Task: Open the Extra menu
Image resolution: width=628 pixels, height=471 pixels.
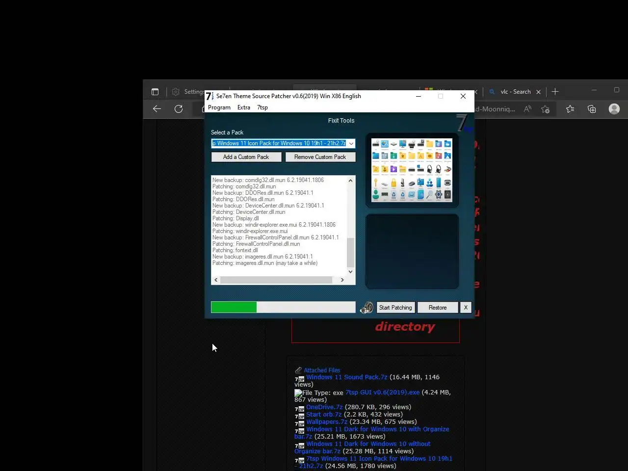Action: [244, 107]
